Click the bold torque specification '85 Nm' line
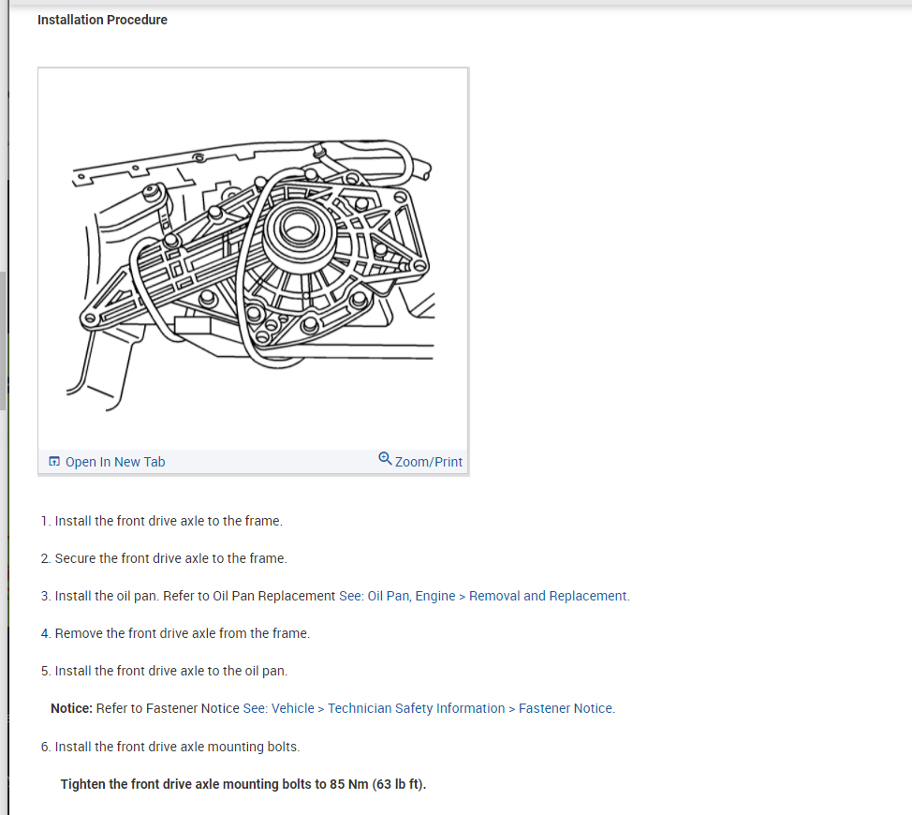 point(243,784)
